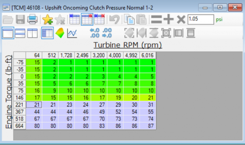The height and width of the screenshot is (145, 245).
Task: Toggle the single pane layout view
Action: click(x=8, y=33)
